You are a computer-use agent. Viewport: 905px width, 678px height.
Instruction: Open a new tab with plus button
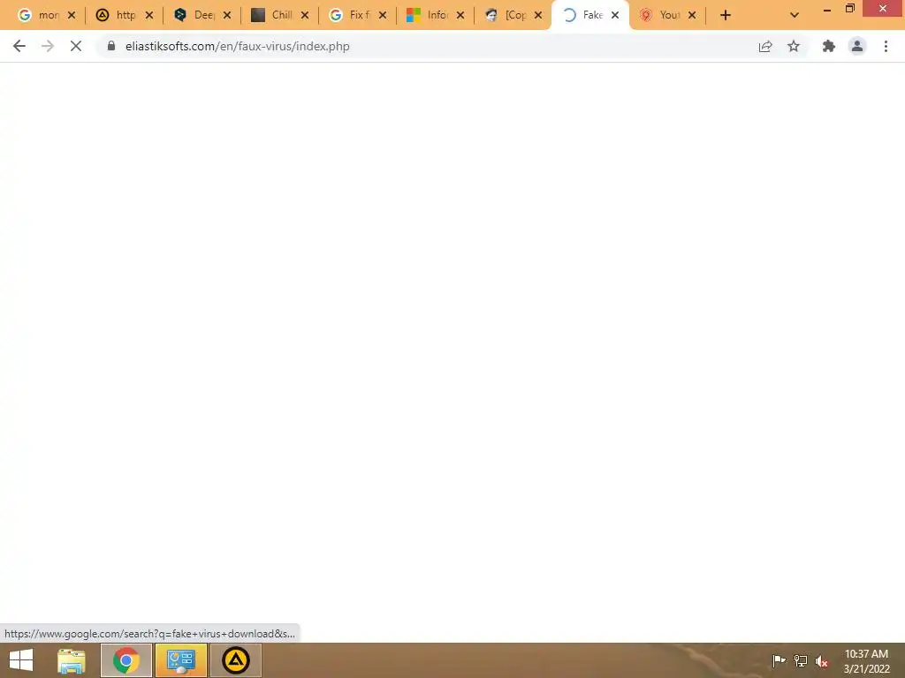(x=726, y=15)
